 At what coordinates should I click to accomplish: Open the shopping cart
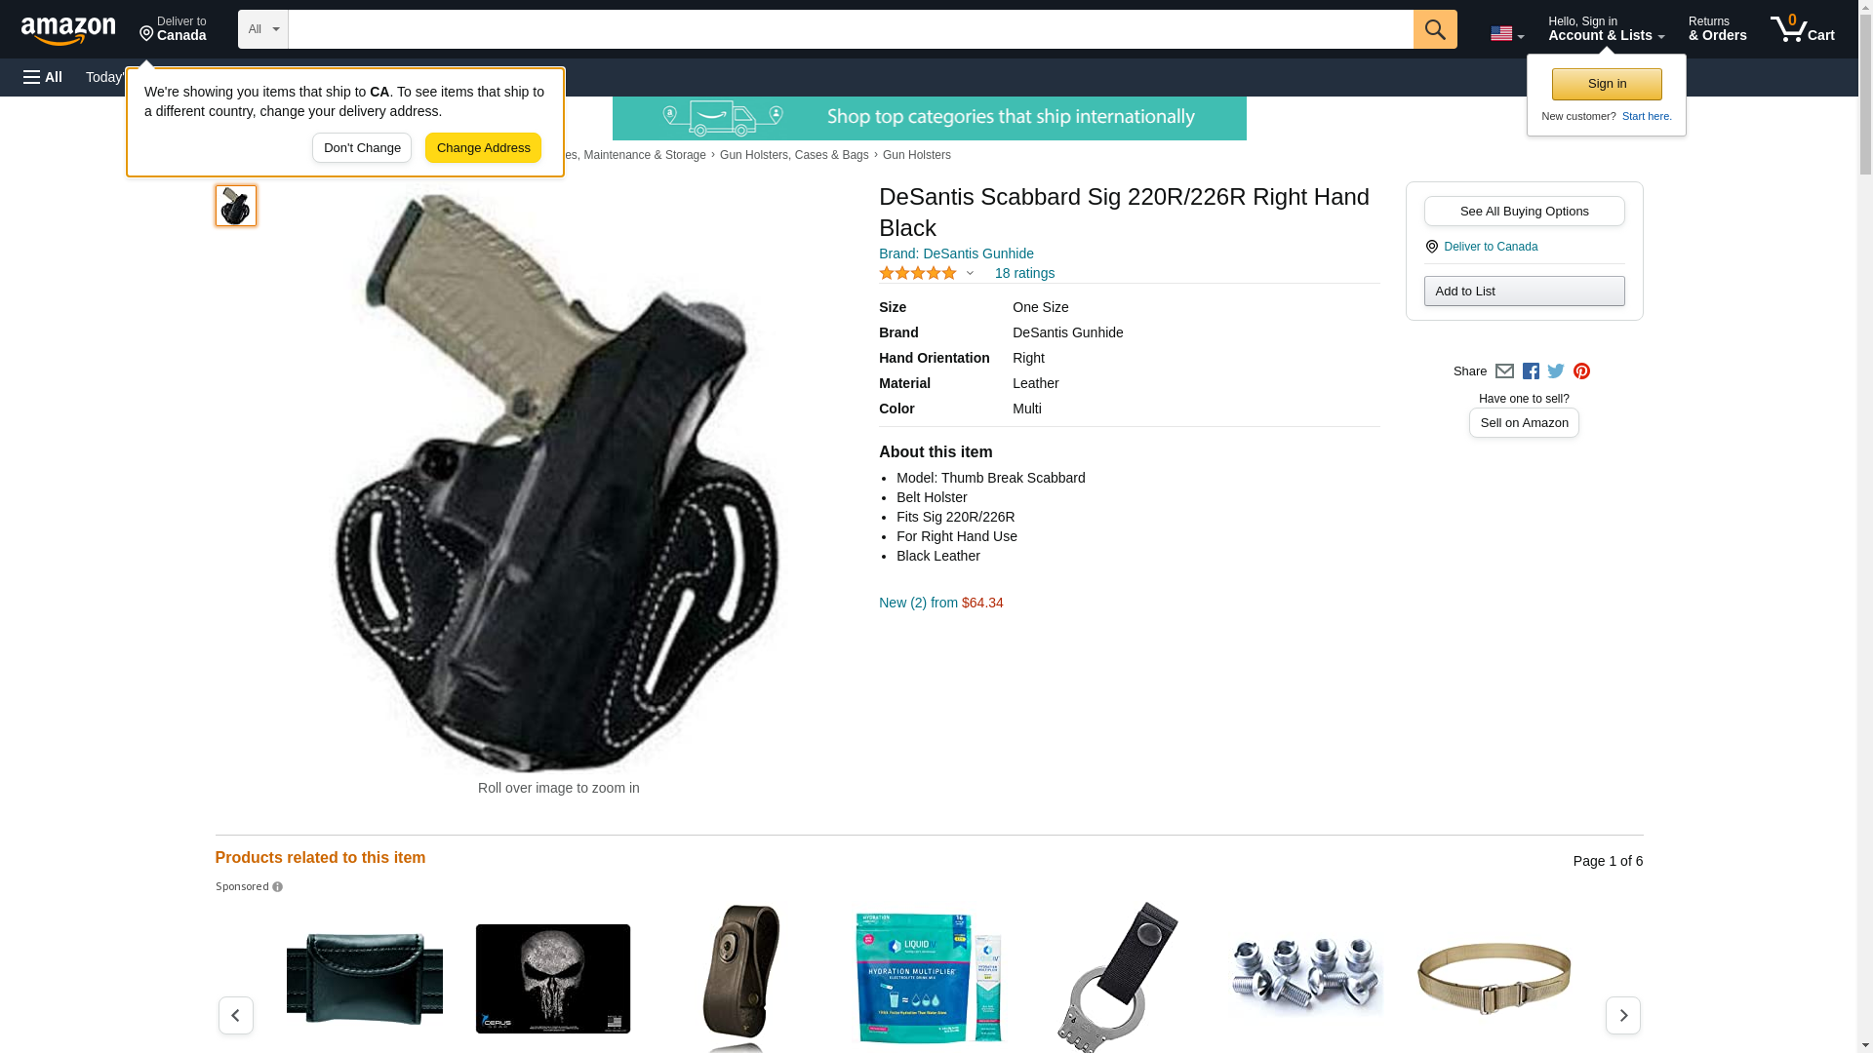coord(1802,29)
